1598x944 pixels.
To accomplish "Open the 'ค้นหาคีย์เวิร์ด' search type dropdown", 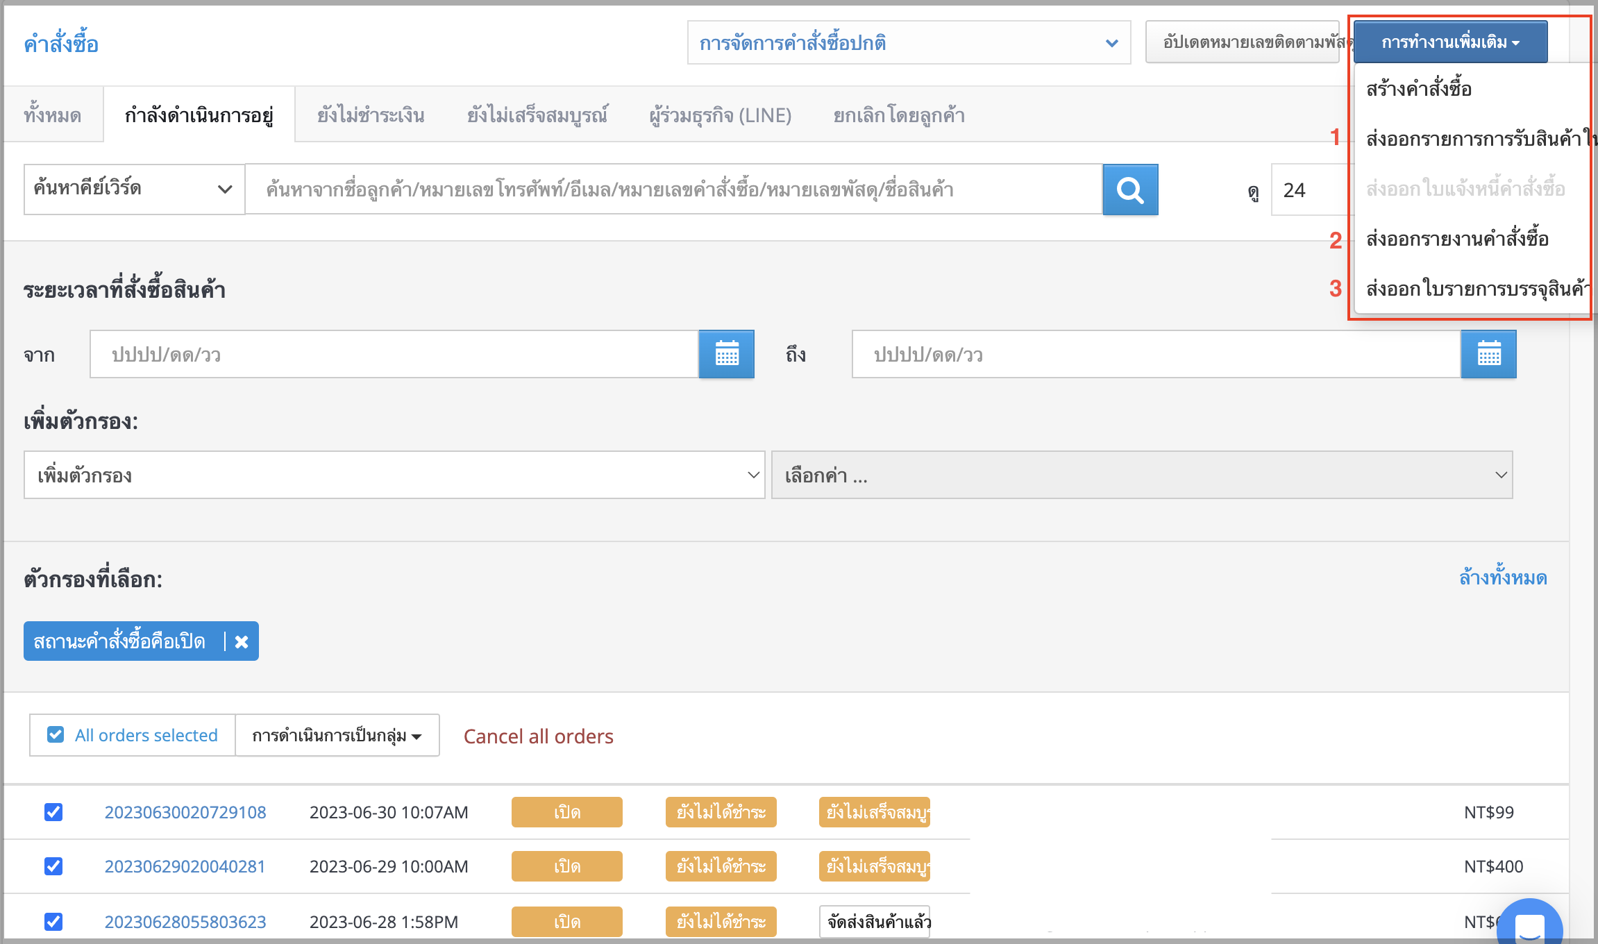I will pos(134,189).
